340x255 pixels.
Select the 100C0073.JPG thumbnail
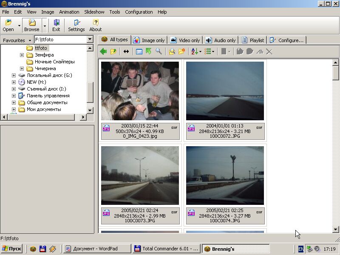(x=140, y=176)
